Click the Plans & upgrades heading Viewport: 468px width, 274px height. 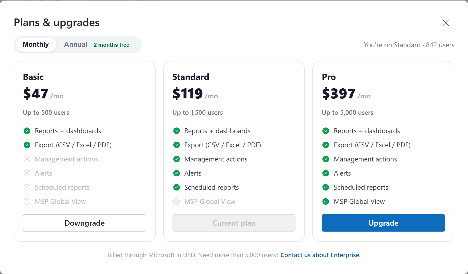(57, 23)
